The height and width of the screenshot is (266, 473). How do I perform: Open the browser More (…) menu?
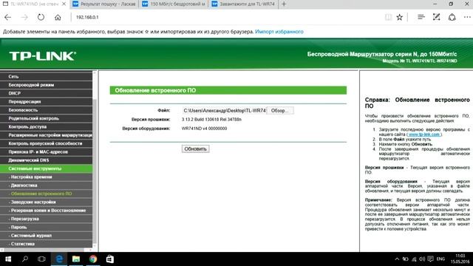467,18
